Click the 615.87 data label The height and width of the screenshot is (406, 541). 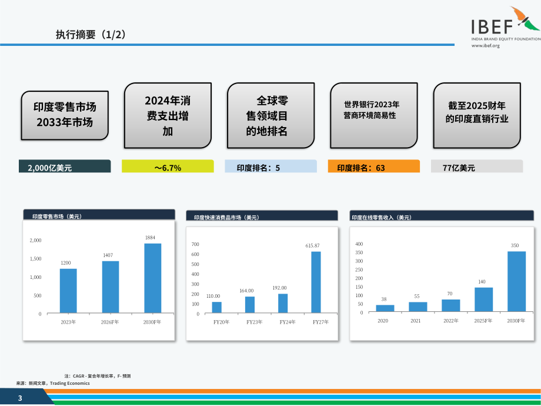[x=313, y=246]
